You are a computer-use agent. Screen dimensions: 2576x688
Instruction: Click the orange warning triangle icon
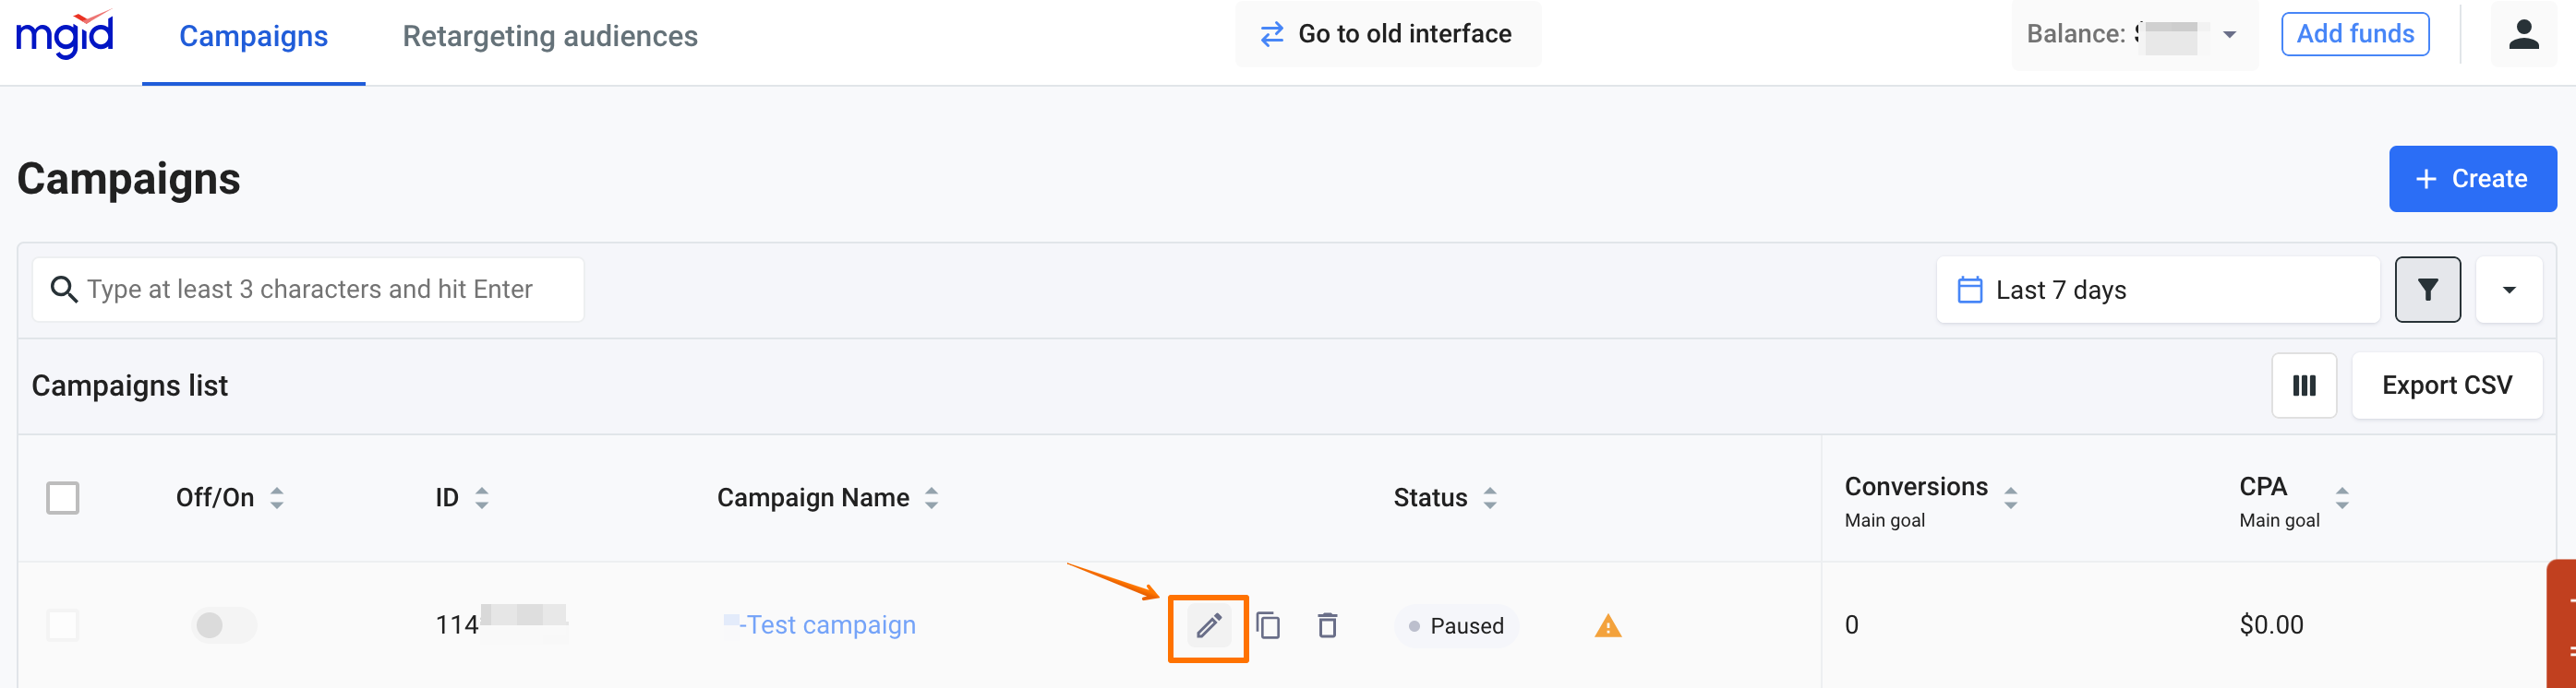pyautogui.click(x=1607, y=626)
